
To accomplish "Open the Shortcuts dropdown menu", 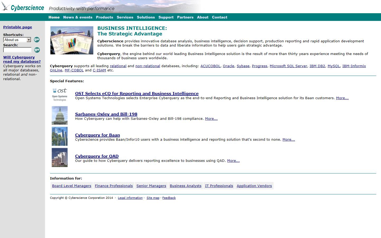I will [x=29, y=40].
